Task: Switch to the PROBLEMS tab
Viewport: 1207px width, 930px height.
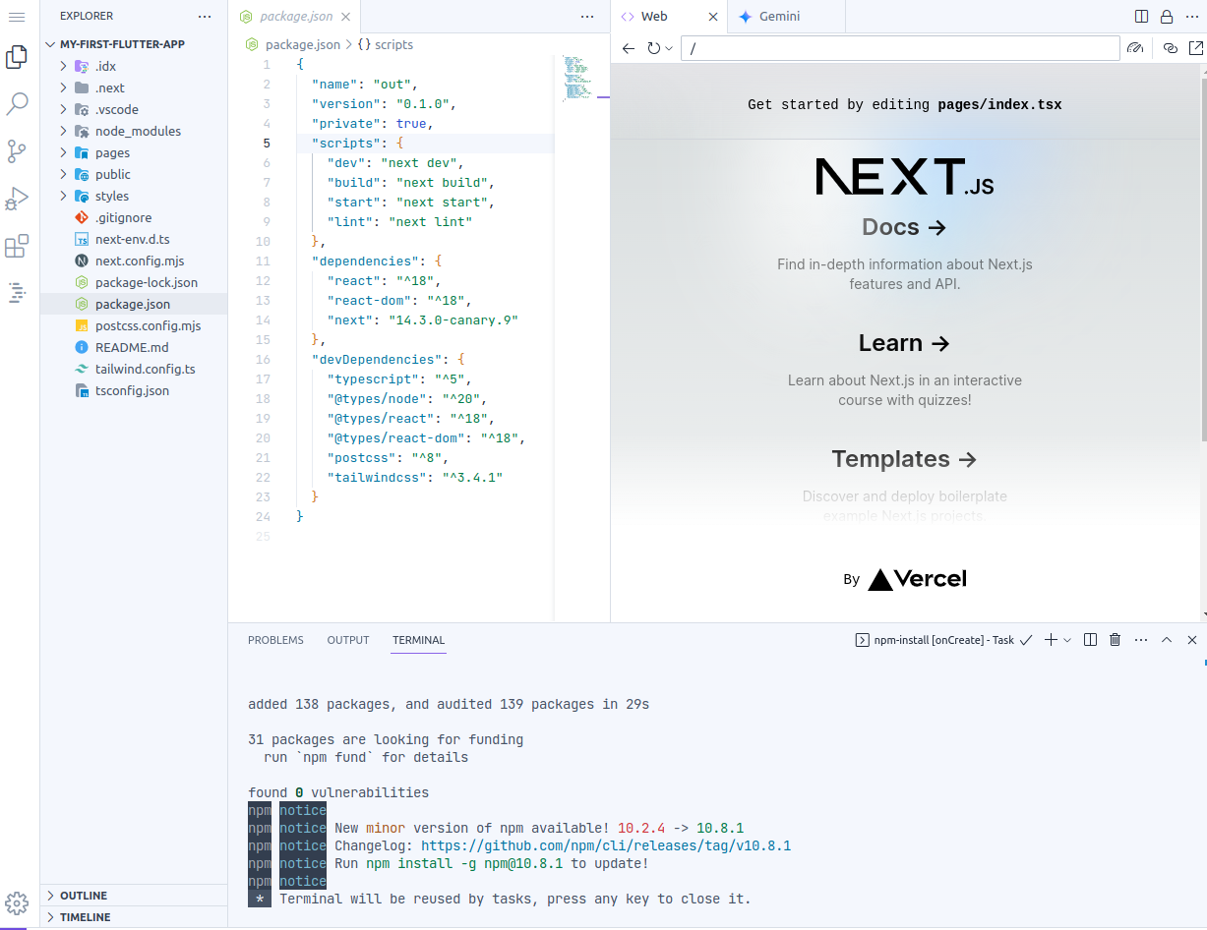Action: point(275,640)
